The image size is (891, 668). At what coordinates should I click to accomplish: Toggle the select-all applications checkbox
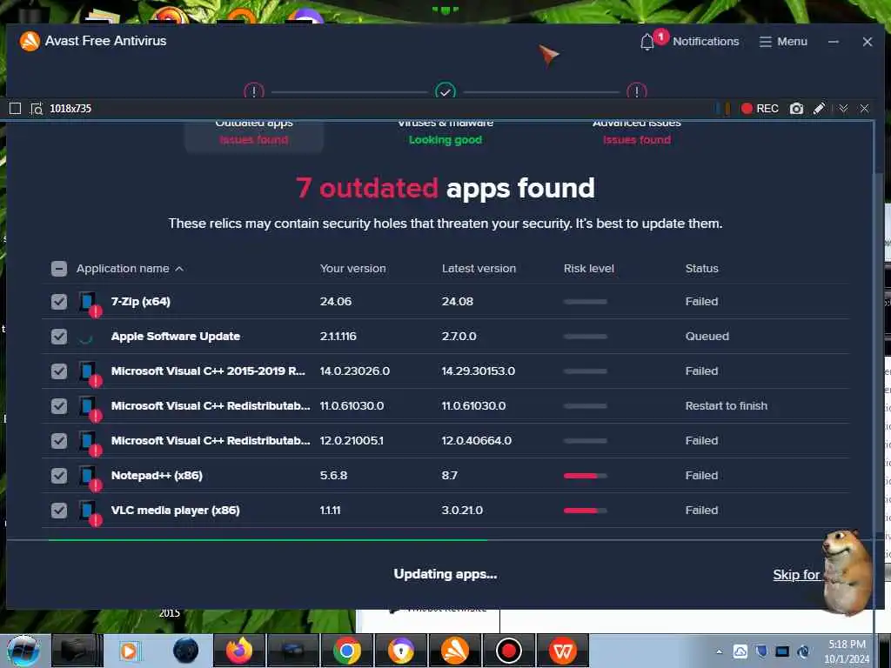point(59,269)
